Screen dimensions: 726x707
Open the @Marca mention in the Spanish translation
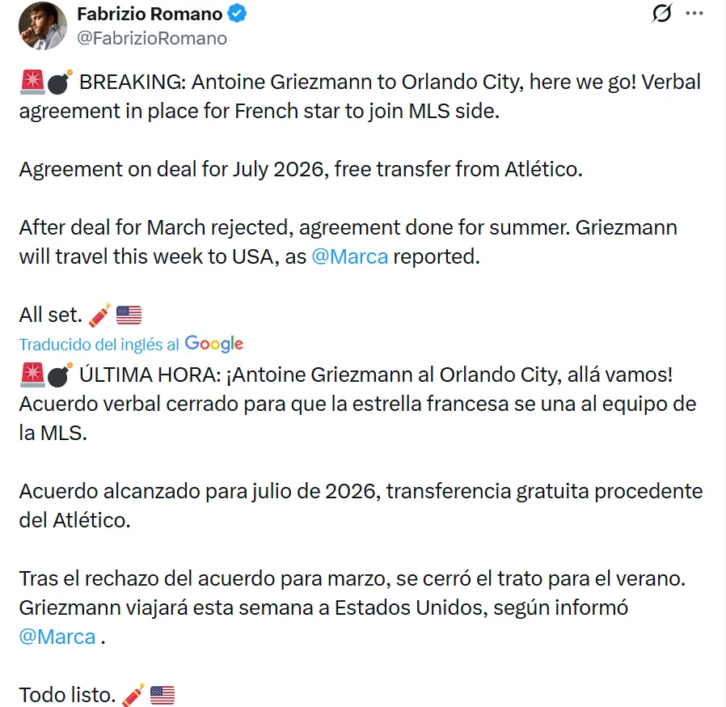point(57,636)
